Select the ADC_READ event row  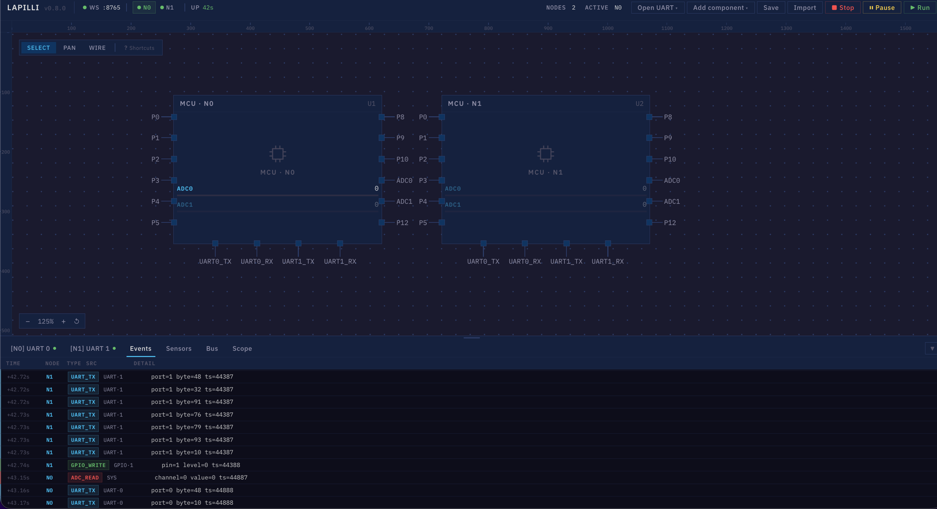click(x=468, y=478)
